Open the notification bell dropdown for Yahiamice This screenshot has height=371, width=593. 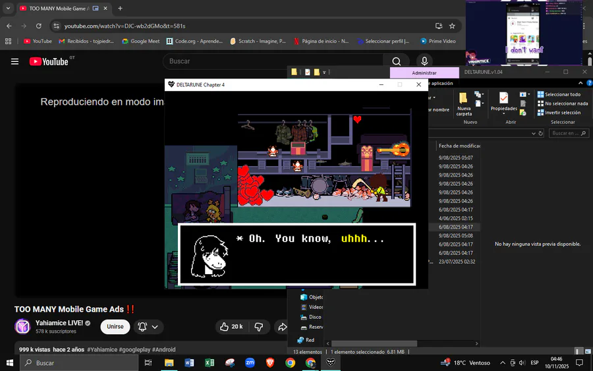(148, 327)
